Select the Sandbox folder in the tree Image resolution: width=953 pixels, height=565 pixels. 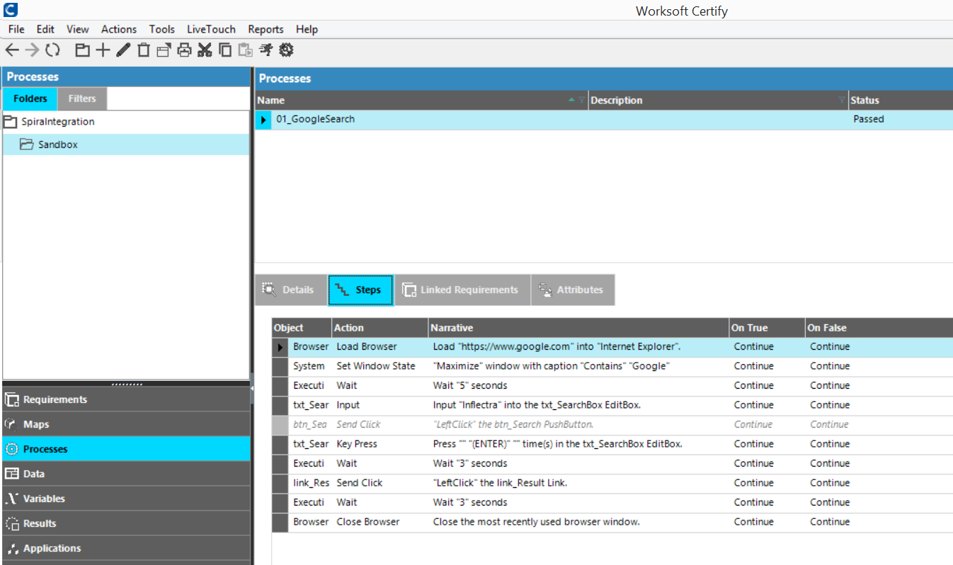(58, 144)
